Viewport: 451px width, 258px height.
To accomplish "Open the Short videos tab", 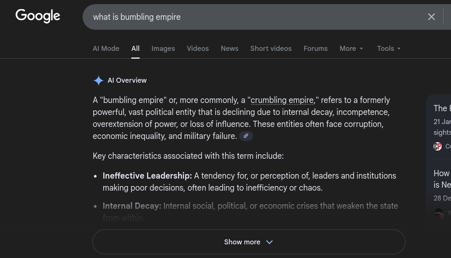I will 271,48.
